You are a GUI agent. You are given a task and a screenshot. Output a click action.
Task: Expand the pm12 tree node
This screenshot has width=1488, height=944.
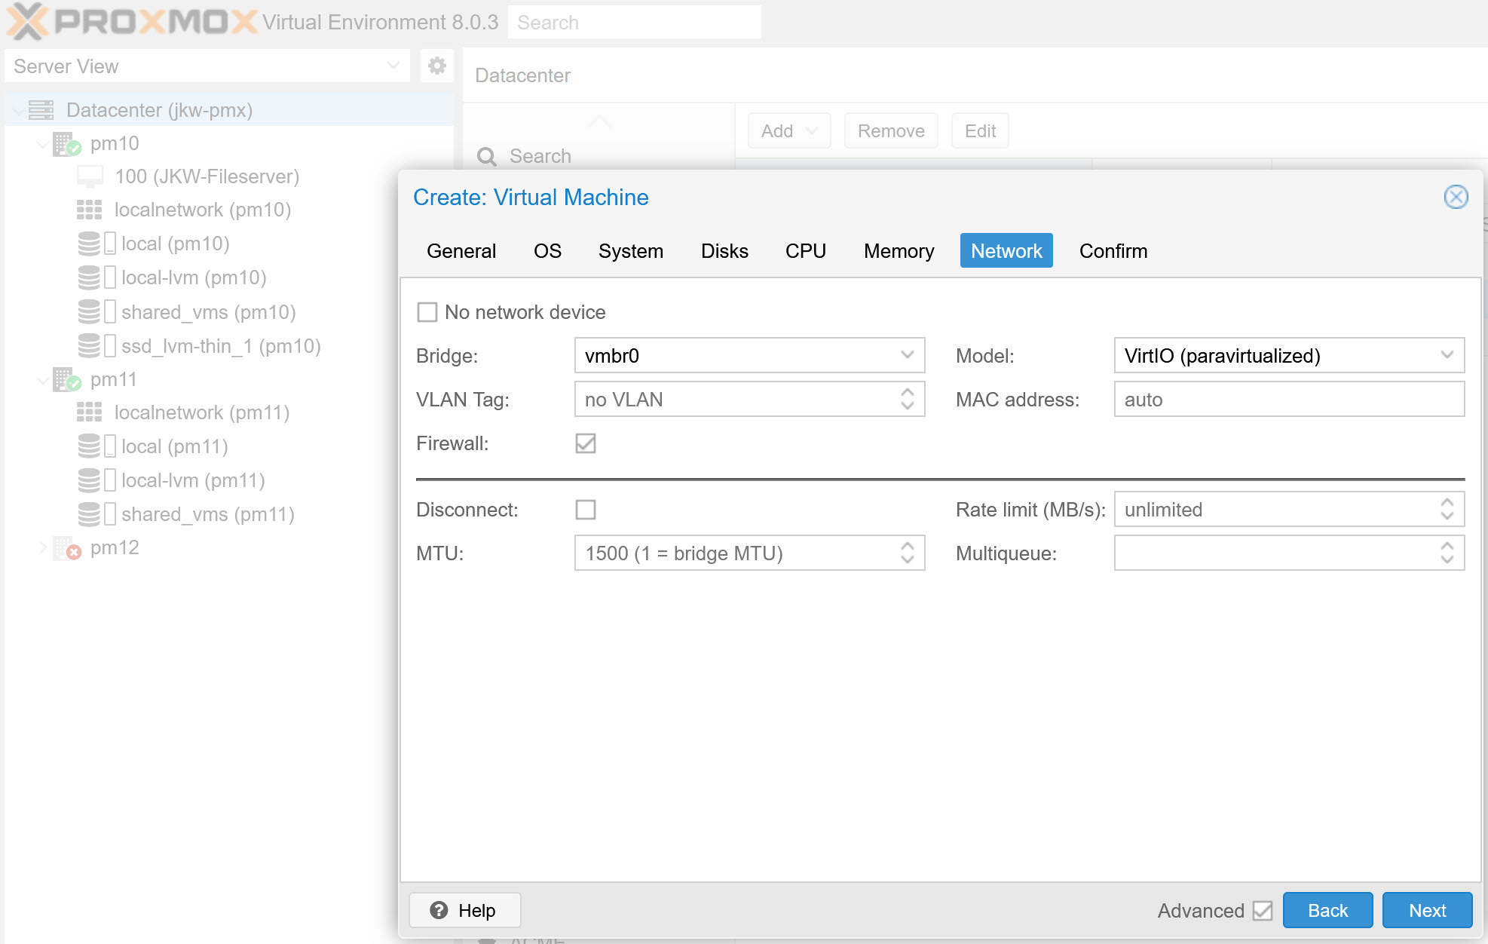[42, 548]
